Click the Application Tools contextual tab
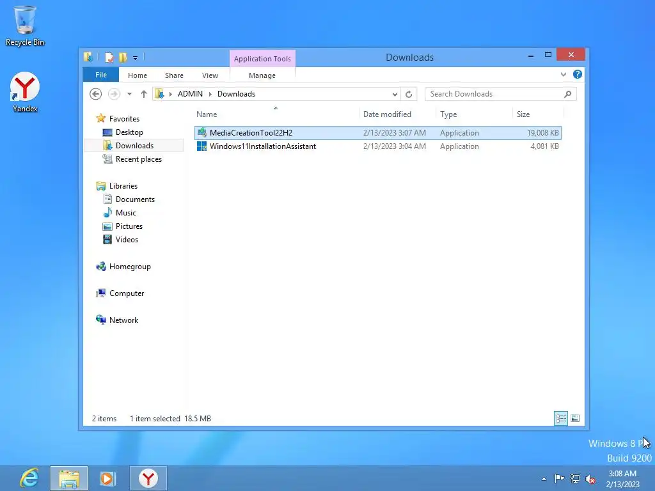Image resolution: width=655 pixels, height=491 pixels. point(262,59)
